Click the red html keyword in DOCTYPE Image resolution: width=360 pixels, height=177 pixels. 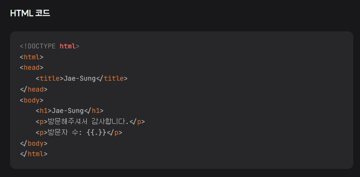tap(68, 47)
